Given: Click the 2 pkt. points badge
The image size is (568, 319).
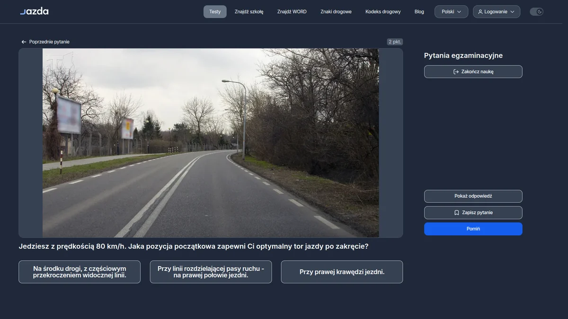Looking at the screenshot, I should pyautogui.click(x=395, y=42).
